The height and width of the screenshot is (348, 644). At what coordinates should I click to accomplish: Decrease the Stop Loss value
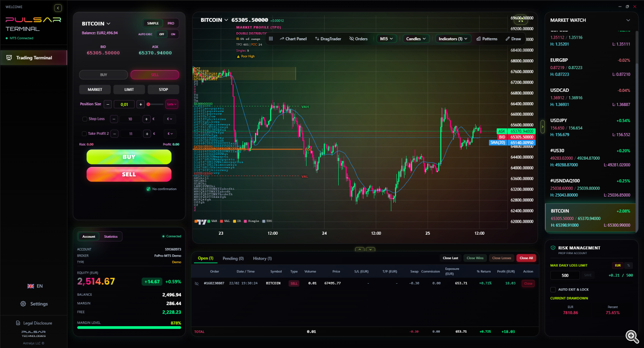coord(114,119)
